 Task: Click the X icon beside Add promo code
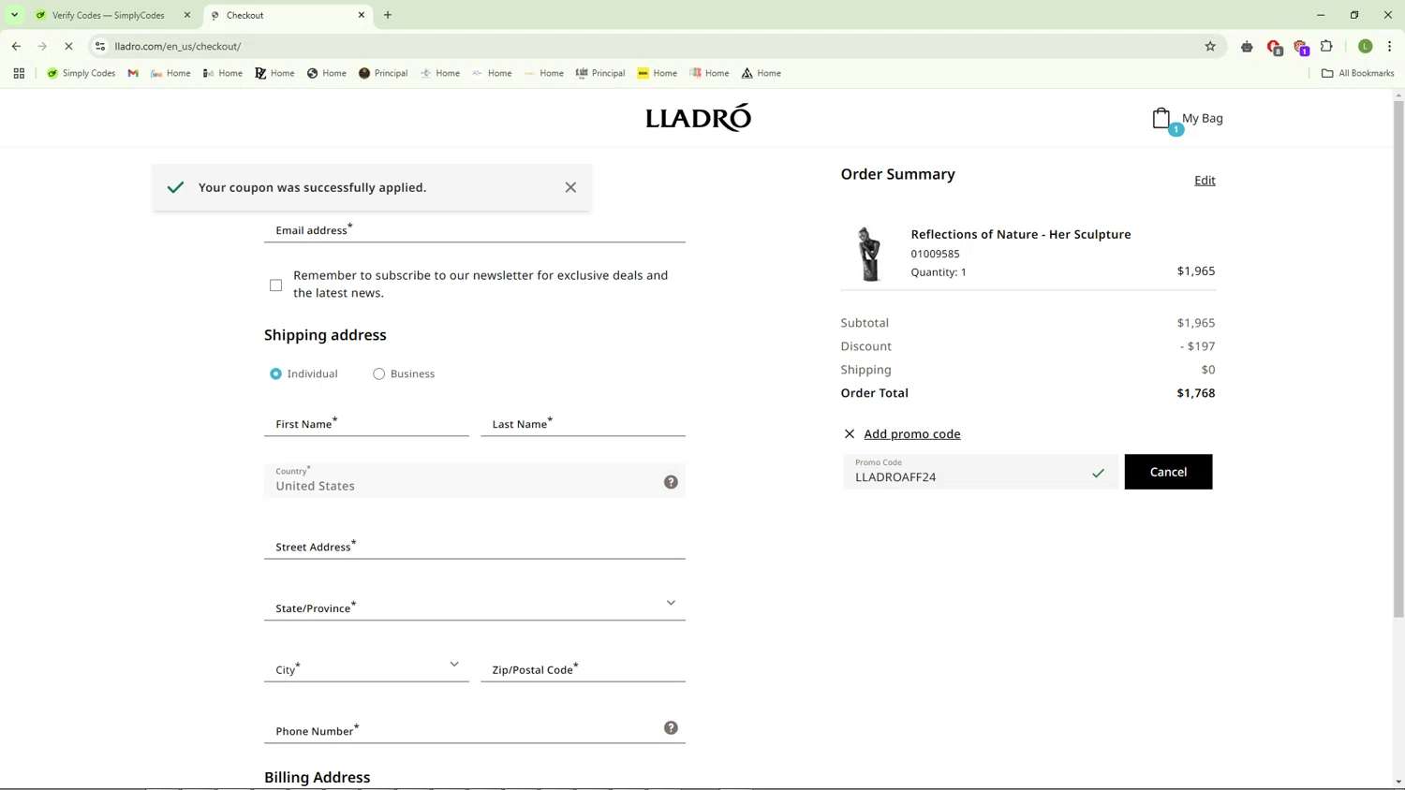point(850,433)
